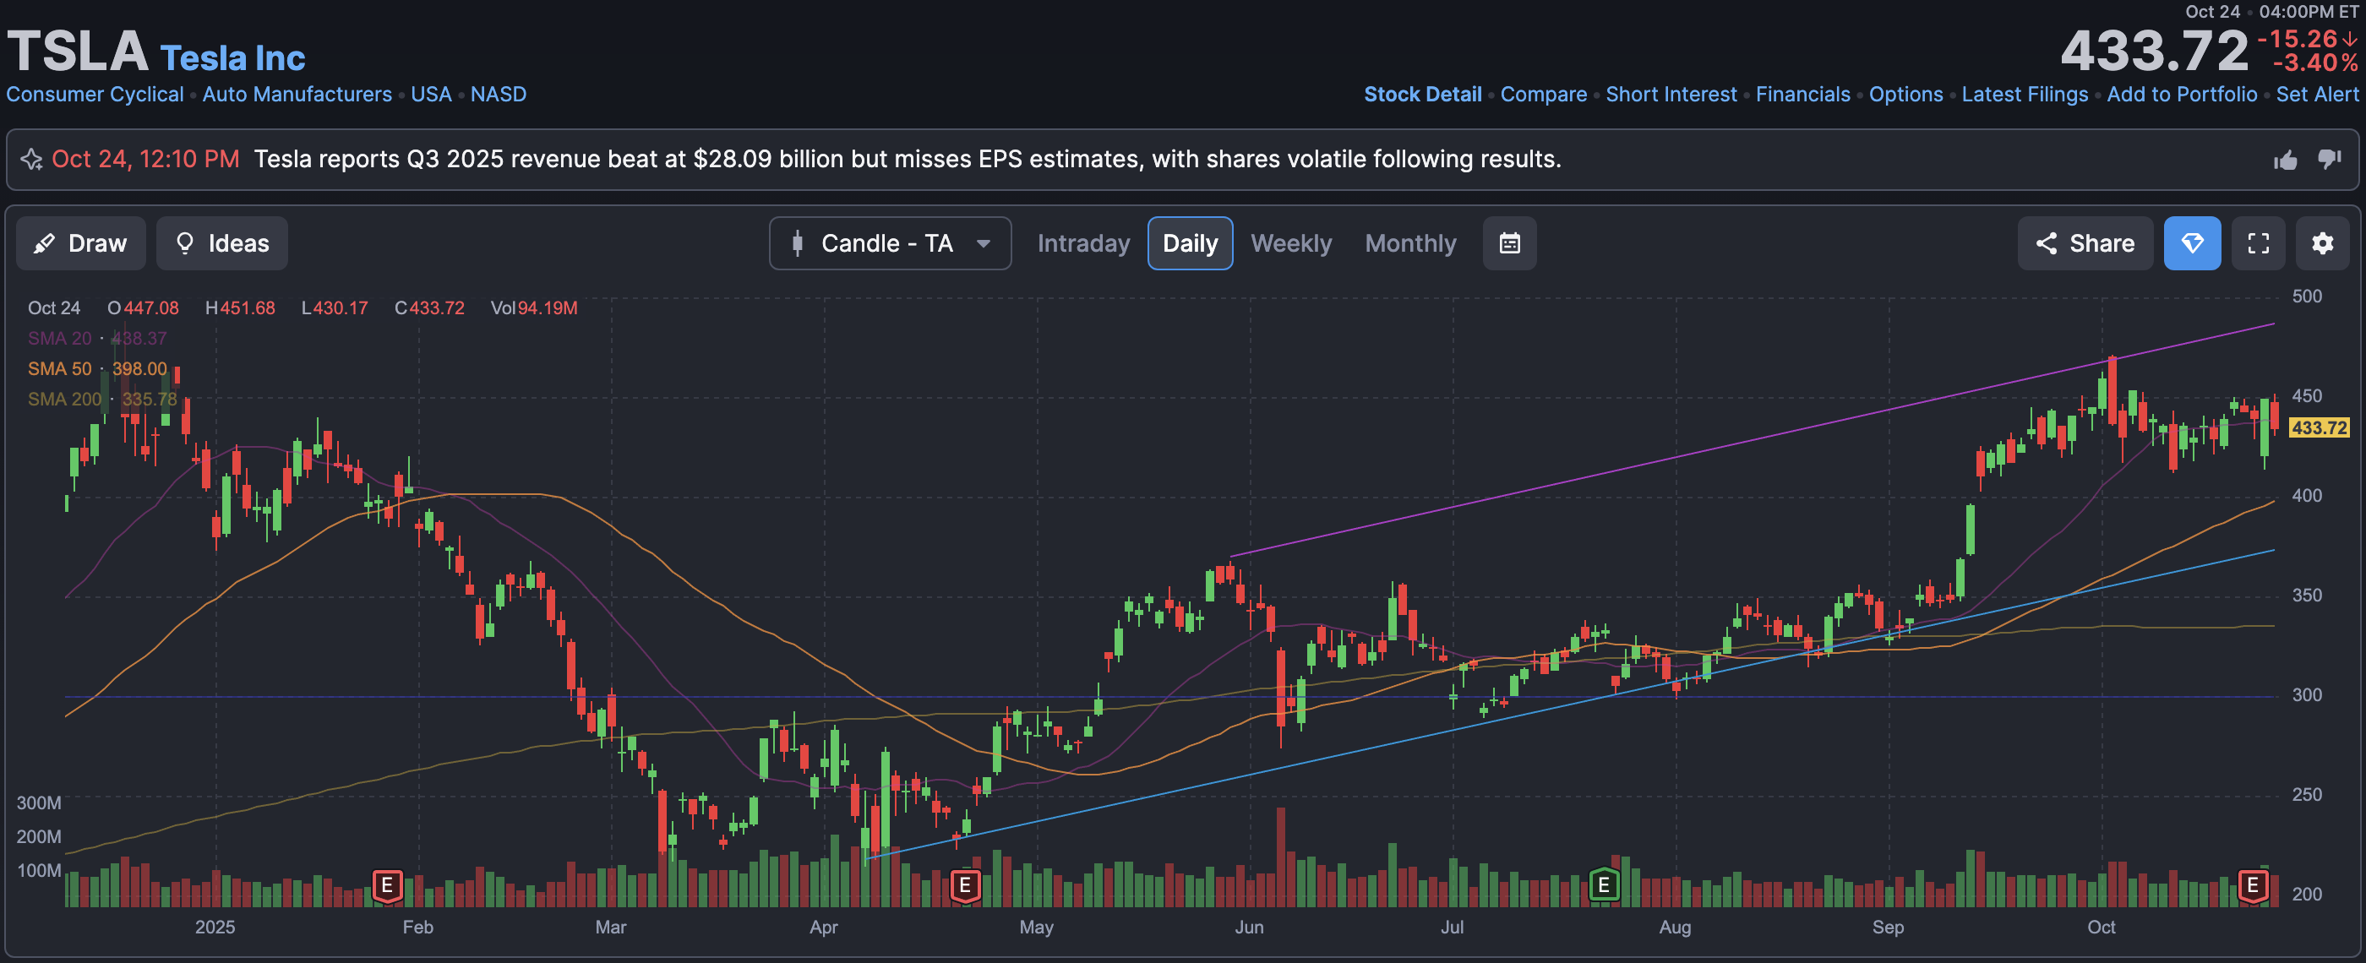2366x963 pixels.
Task: Click the sparkle AI icon beside news date
Action: click(32, 160)
